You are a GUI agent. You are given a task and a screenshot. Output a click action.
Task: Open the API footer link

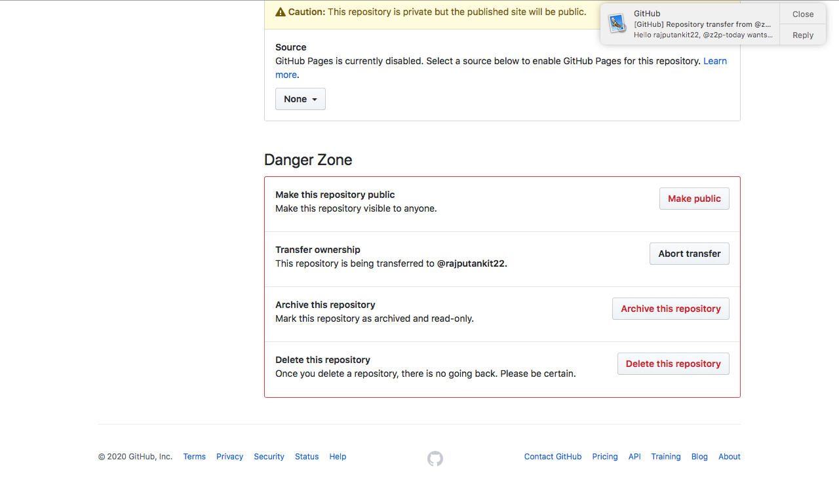click(x=634, y=457)
